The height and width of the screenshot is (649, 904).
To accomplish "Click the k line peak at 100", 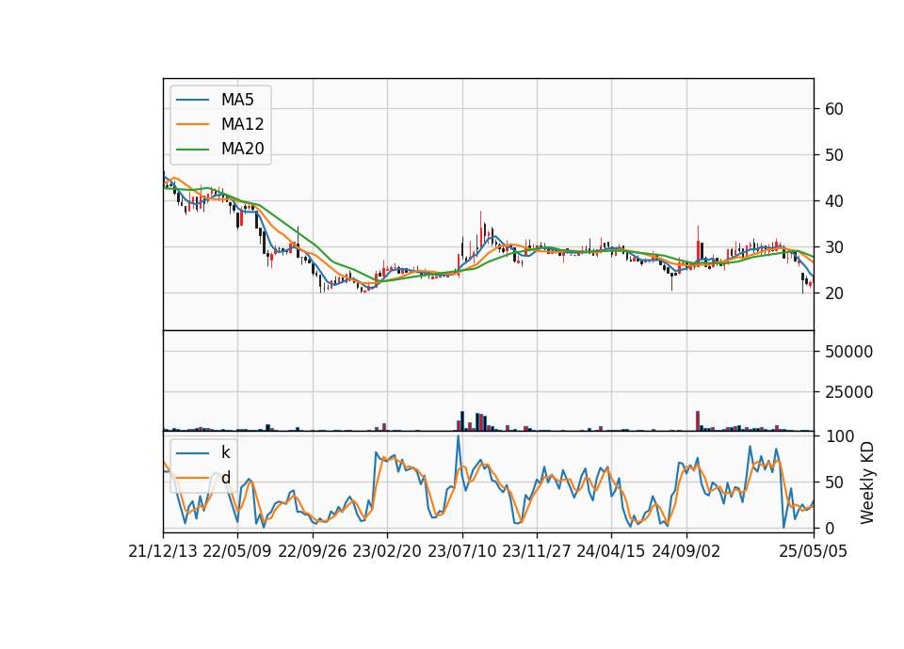I will [x=459, y=436].
